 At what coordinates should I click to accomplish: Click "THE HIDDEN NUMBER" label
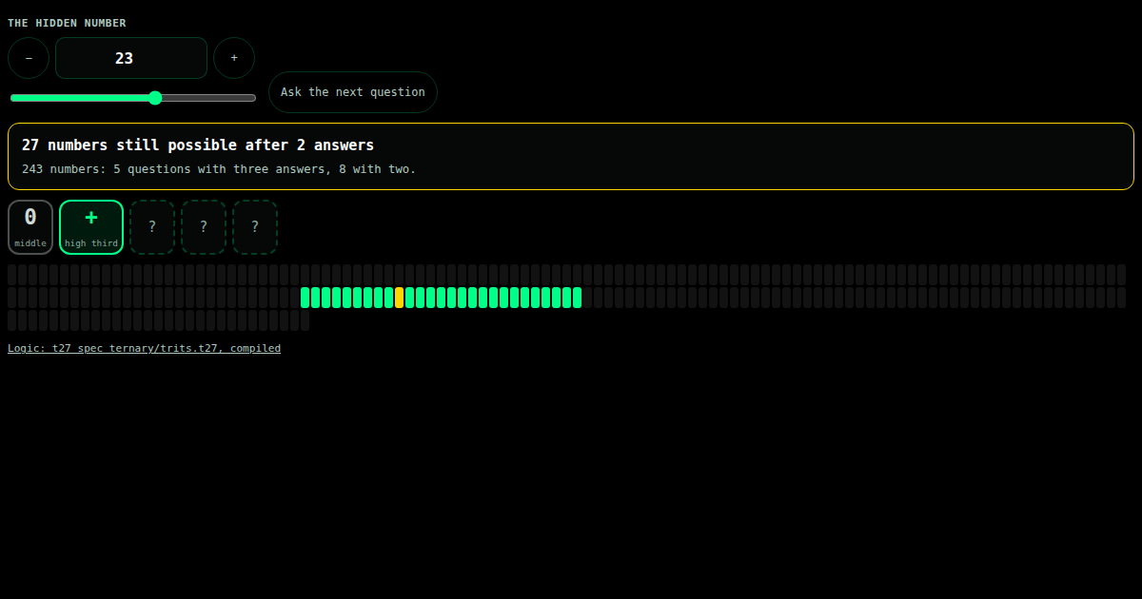(x=67, y=23)
